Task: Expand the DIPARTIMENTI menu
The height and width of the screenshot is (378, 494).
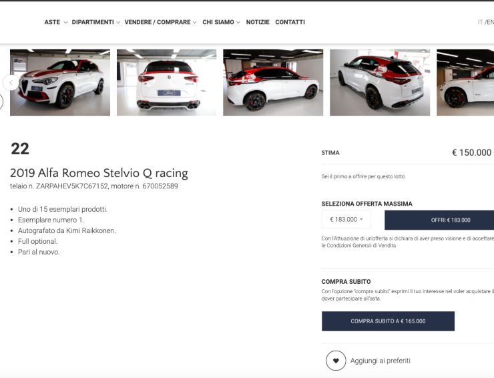Action: click(x=95, y=22)
